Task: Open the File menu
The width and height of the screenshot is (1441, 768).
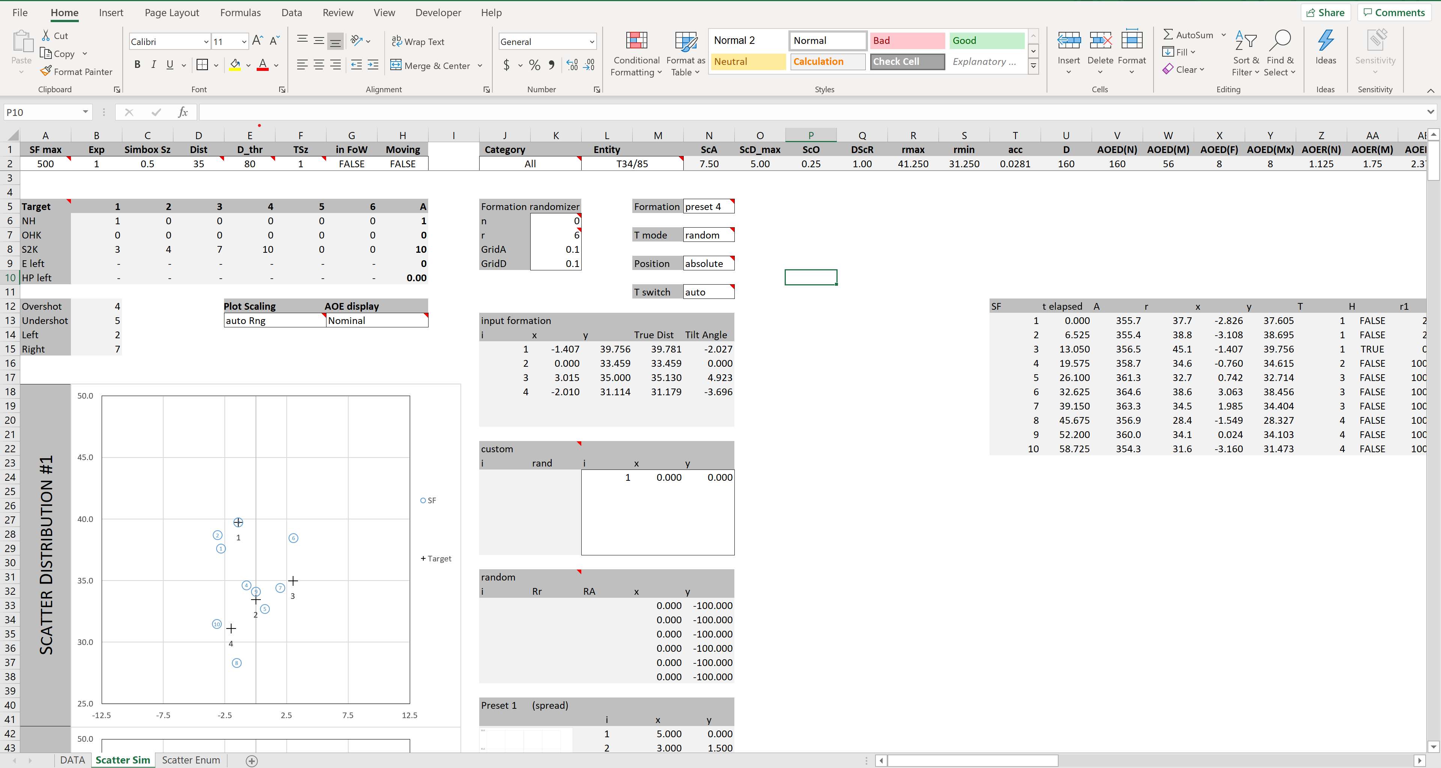Action: click(x=20, y=12)
